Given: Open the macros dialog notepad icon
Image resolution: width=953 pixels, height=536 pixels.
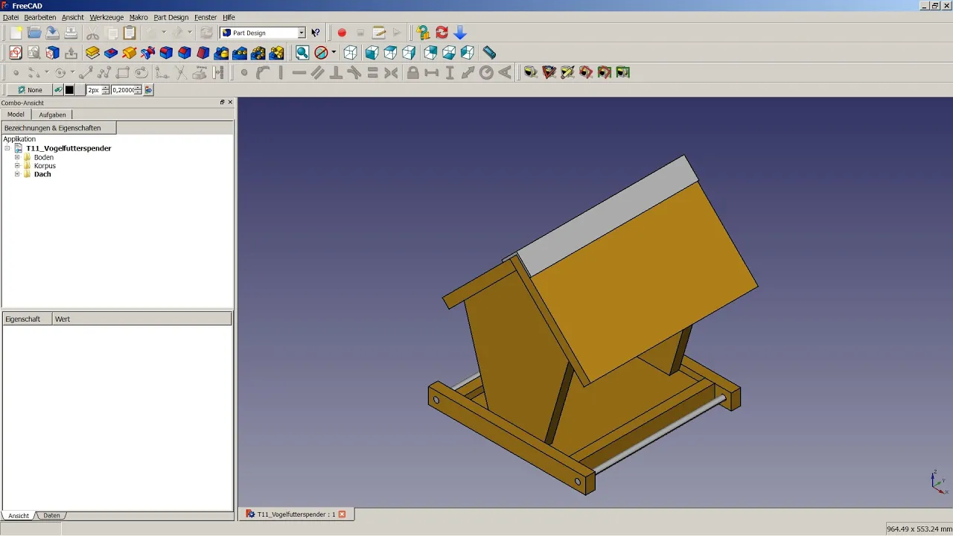Looking at the screenshot, I should point(378,33).
